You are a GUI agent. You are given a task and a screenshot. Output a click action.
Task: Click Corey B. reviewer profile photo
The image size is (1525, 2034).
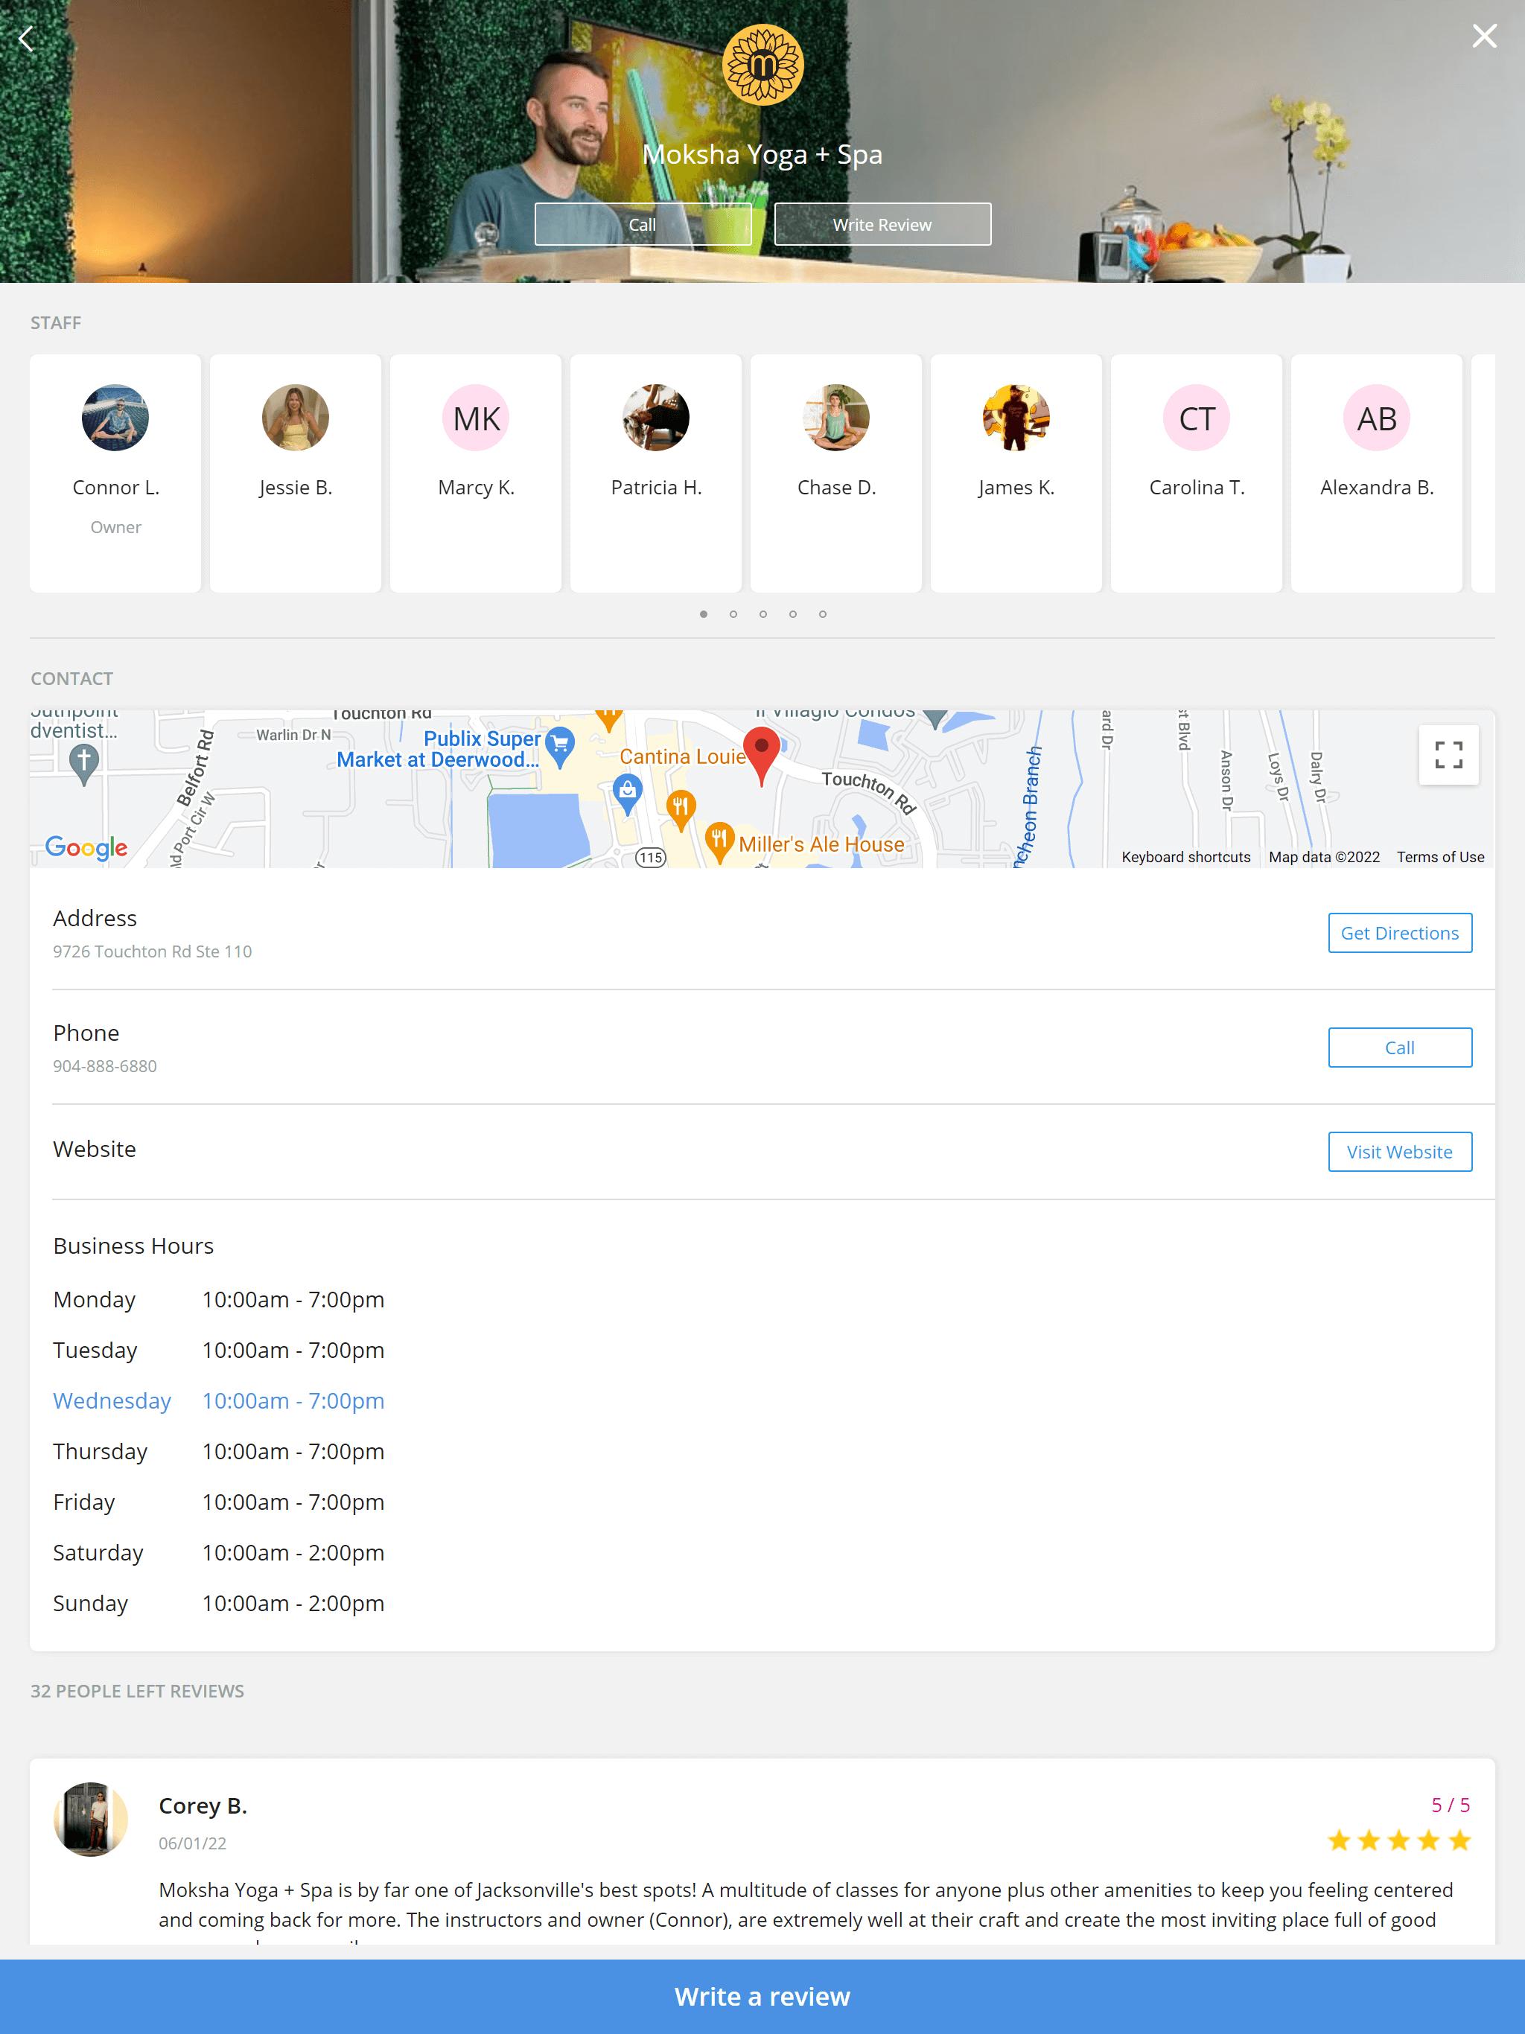[90, 1820]
